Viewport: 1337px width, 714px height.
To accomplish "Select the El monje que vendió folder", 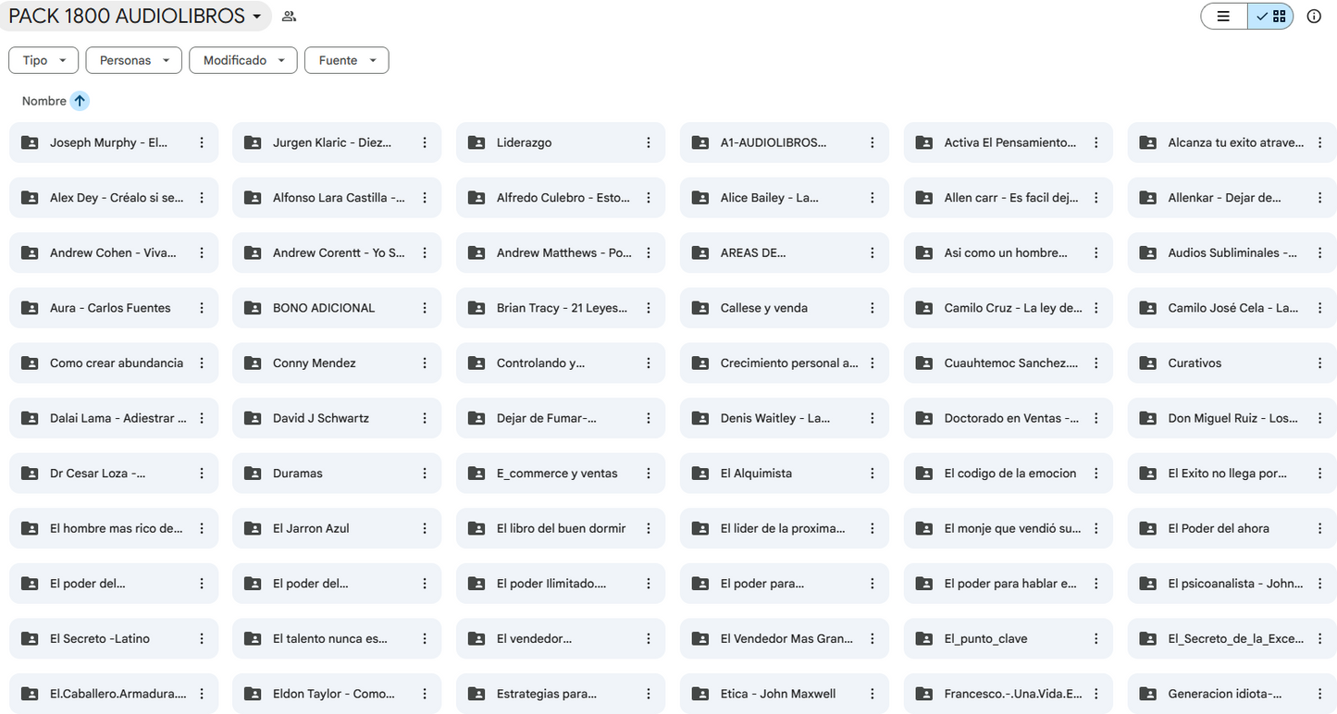I will tap(1009, 528).
